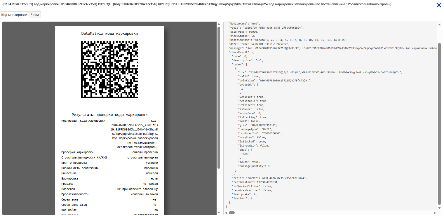Click the receipt panel scroll-down arrow

coord(219,212)
